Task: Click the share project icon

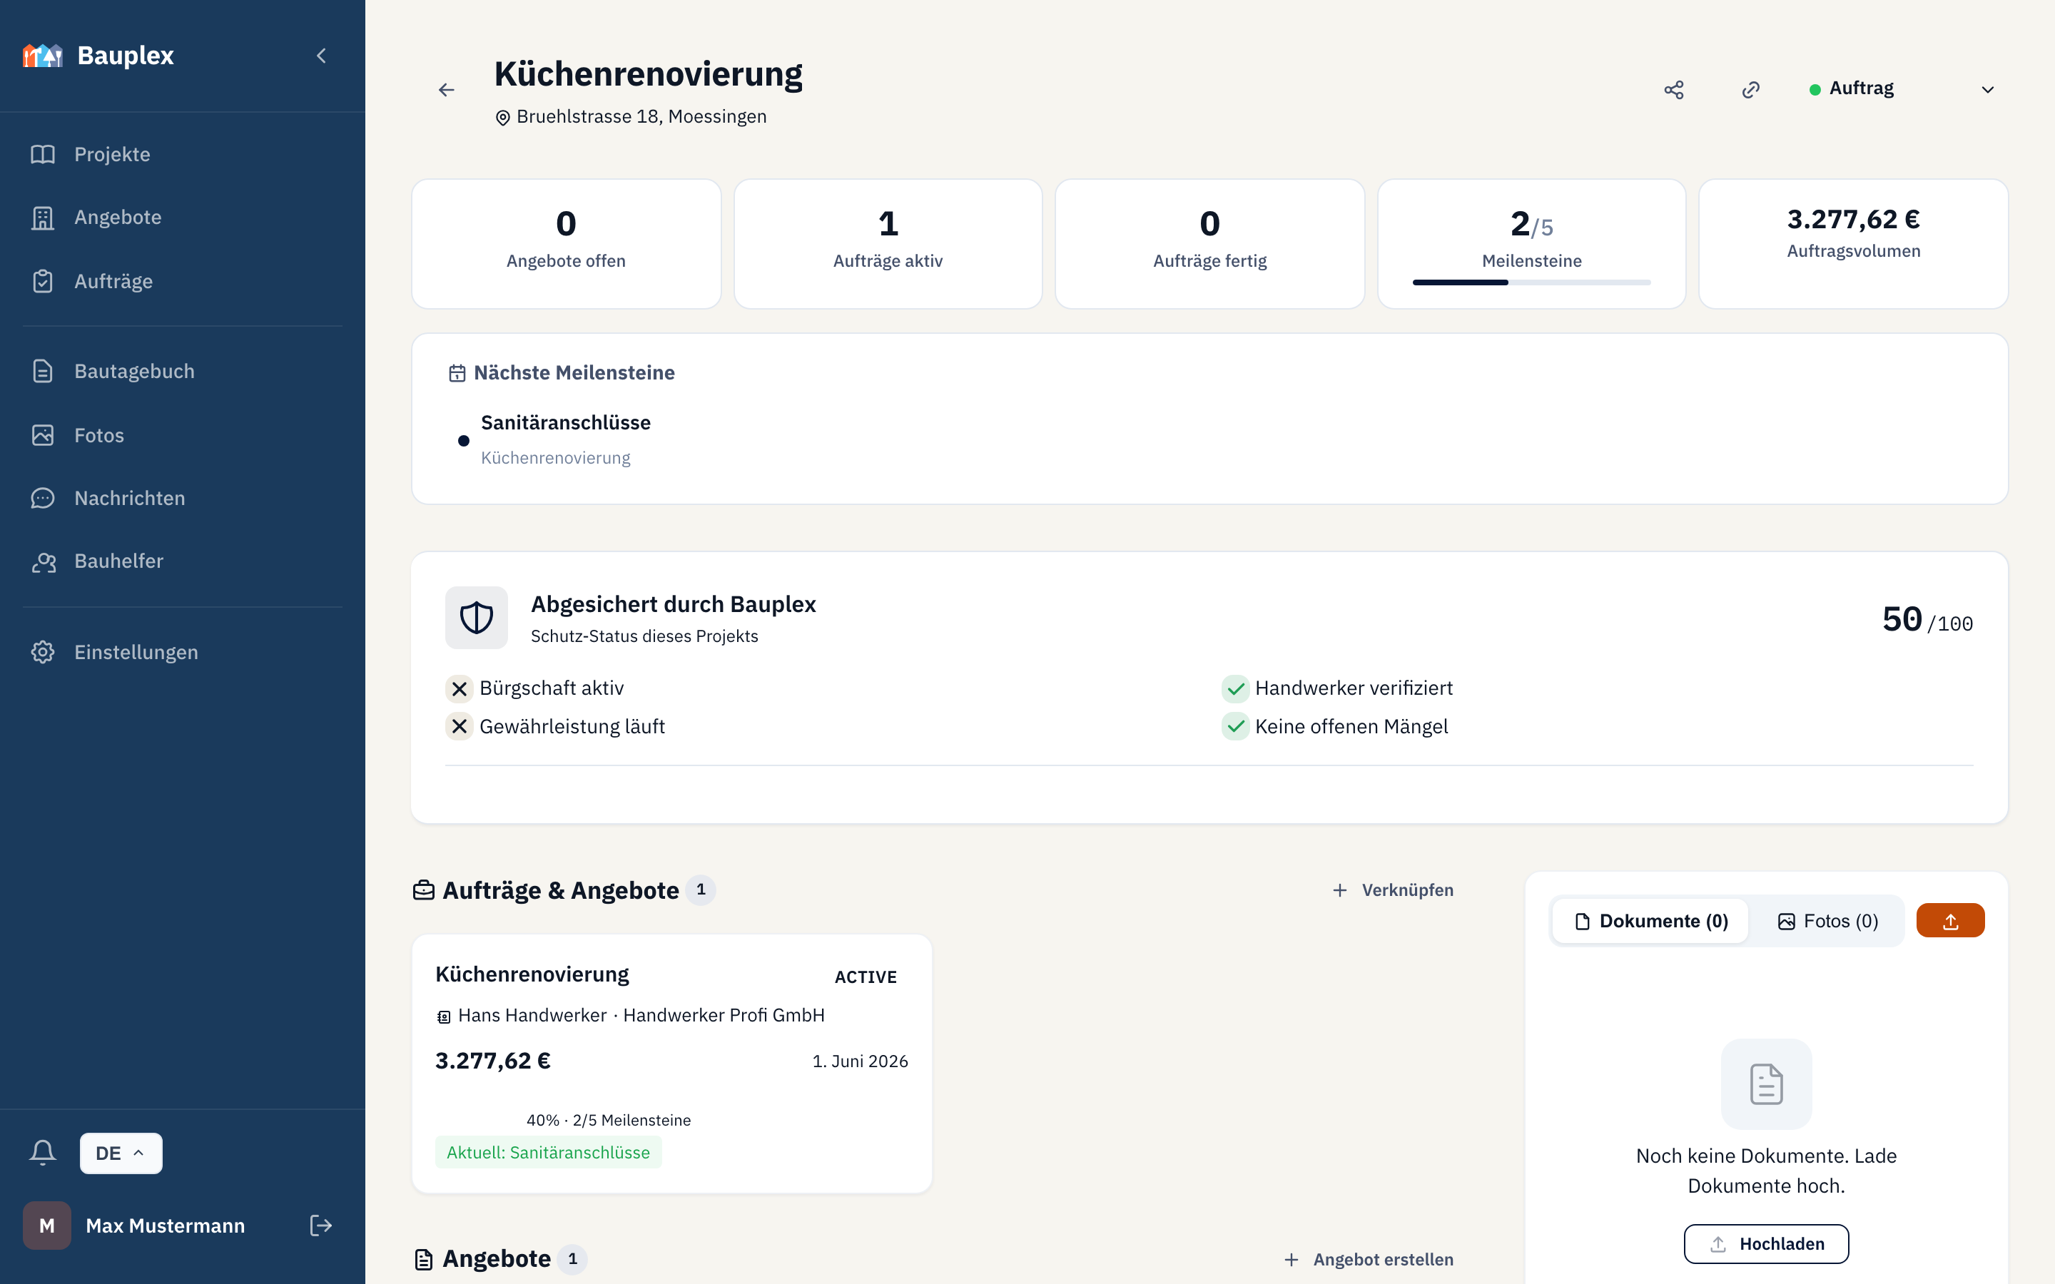Action: coord(1674,89)
